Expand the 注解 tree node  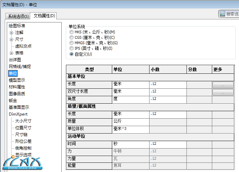(x=11, y=33)
